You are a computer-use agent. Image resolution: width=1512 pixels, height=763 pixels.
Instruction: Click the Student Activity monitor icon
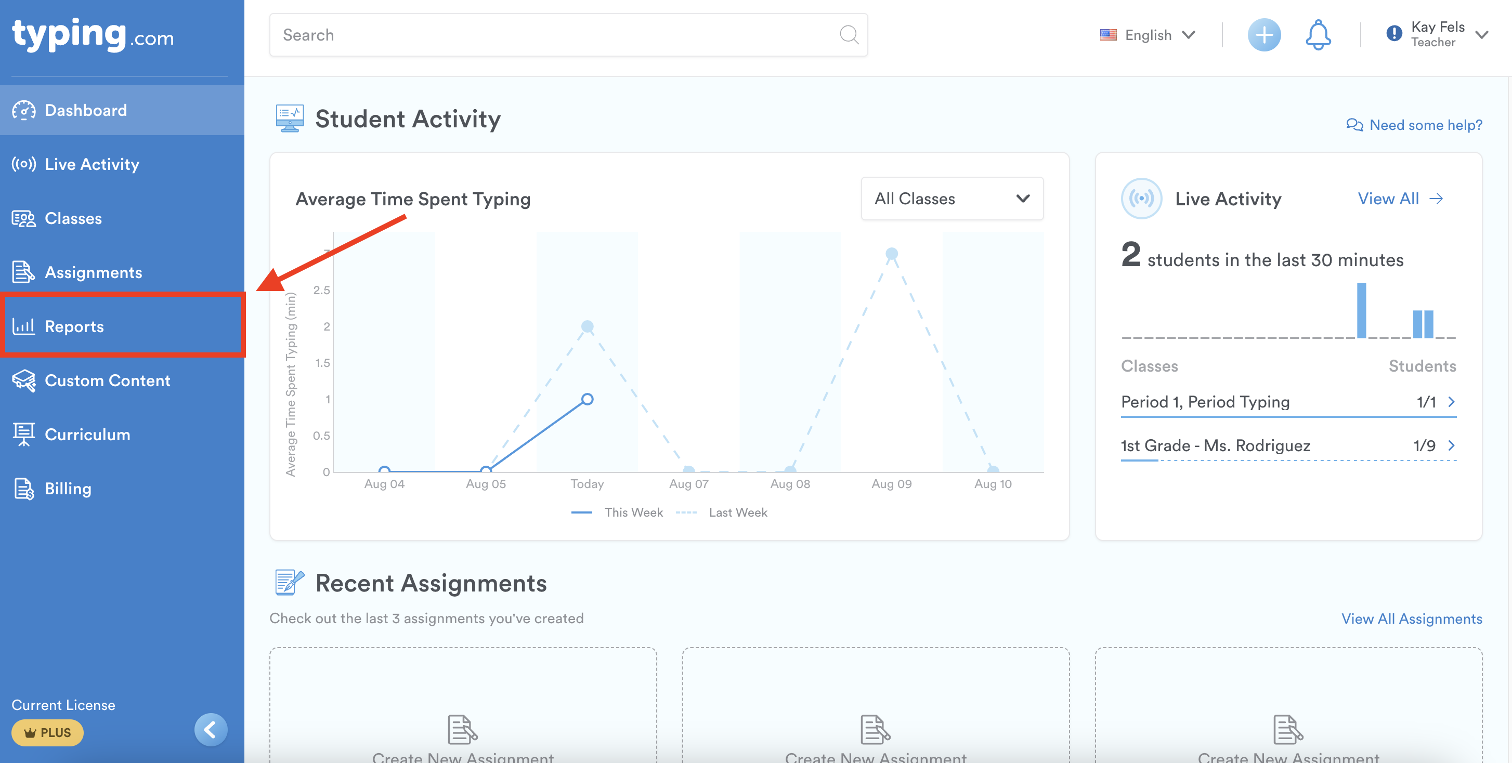pyautogui.click(x=290, y=119)
